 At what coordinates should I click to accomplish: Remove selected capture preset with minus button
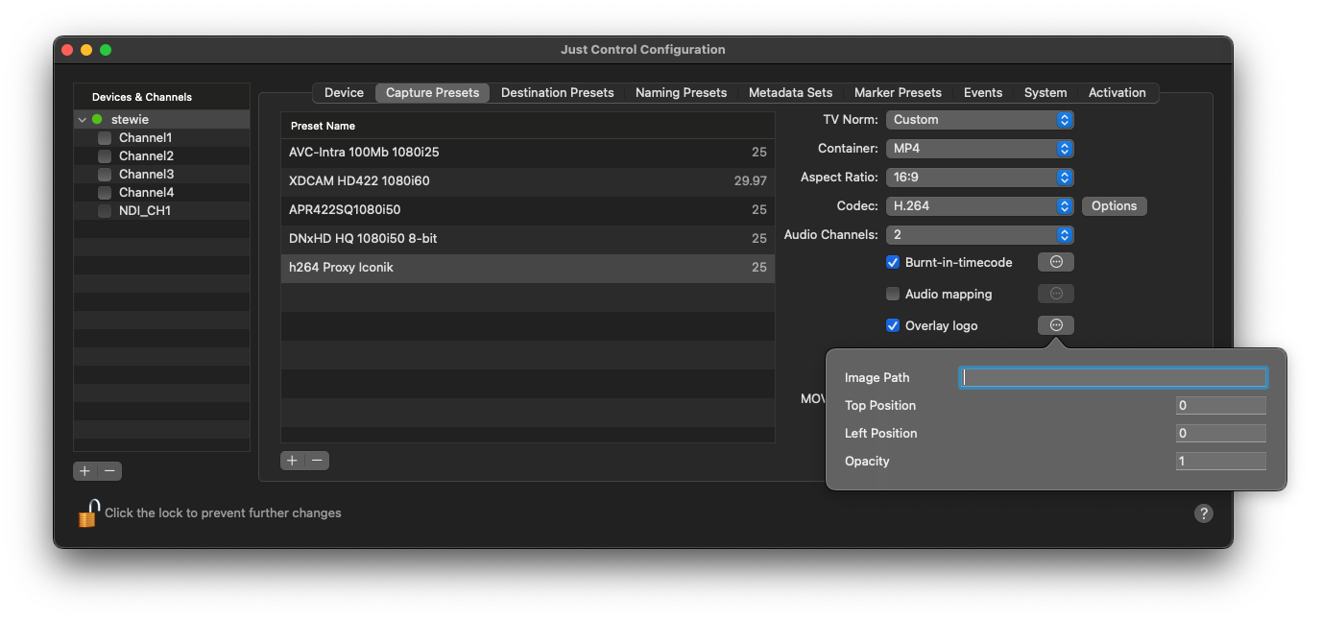318,461
